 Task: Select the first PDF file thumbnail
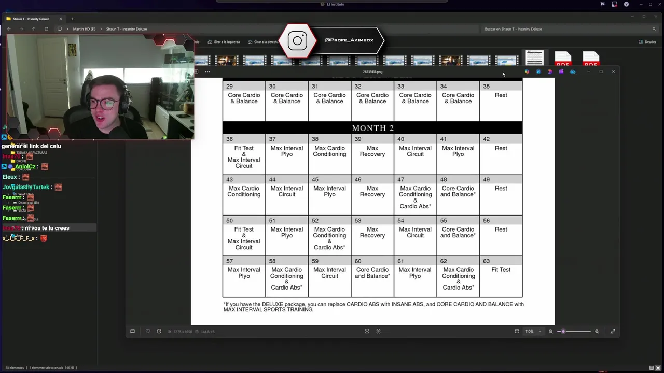pos(563,59)
